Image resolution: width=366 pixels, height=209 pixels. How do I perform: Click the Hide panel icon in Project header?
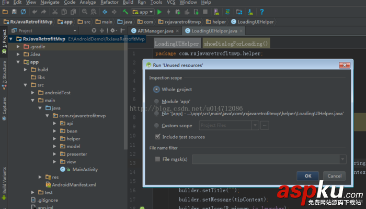pyautogui.click(x=122, y=30)
